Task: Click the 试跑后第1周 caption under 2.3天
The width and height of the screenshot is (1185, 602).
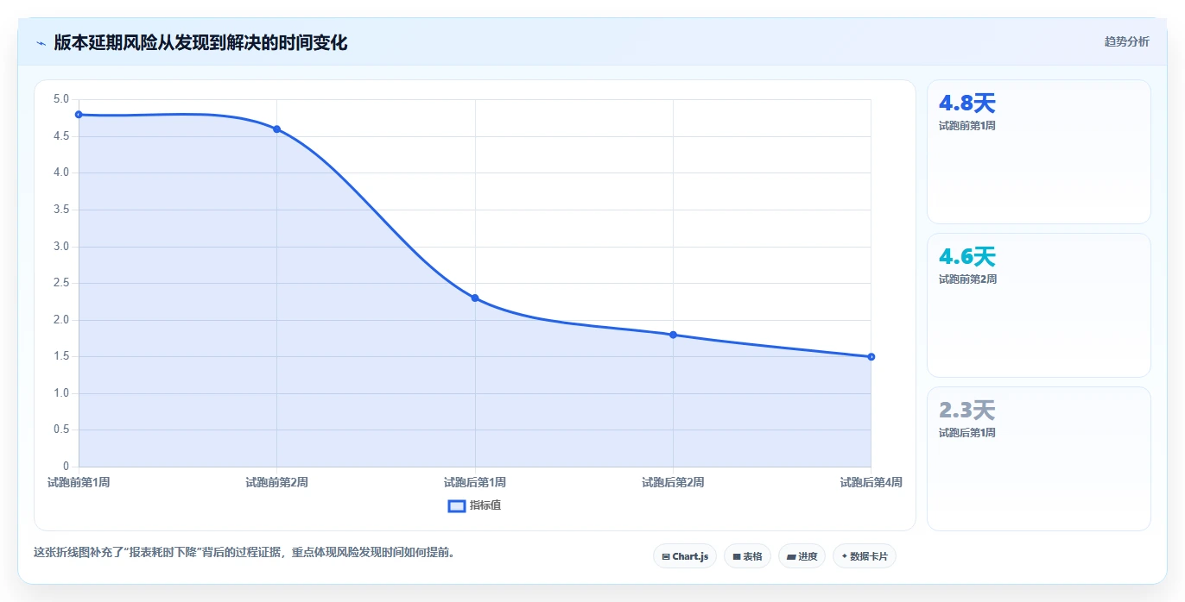Action: pyautogui.click(x=967, y=433)
